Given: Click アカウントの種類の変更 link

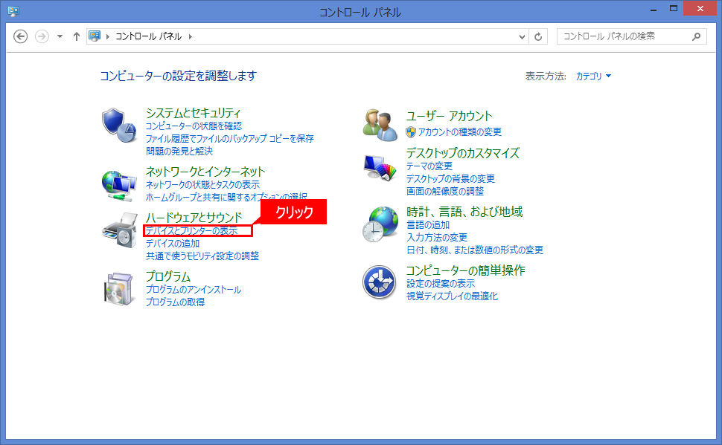Looking at the screenshot, I should [459, 132].
